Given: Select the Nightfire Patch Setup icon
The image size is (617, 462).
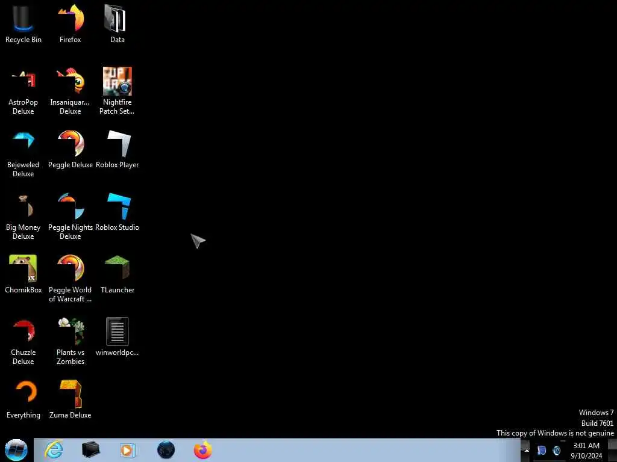Looking at the screenshot, I should [x=117, y=91].
